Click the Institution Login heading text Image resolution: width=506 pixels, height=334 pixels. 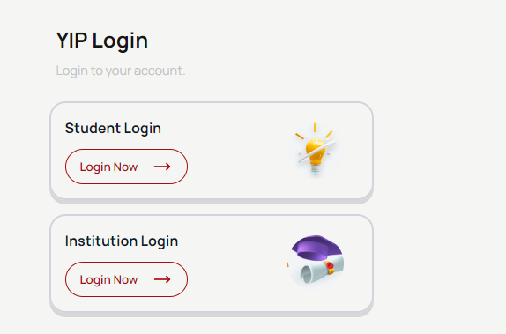(x=122, y=241)
